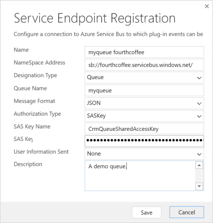
Task: Cancel the endpoint registration
Action: [x=186, y=212]
